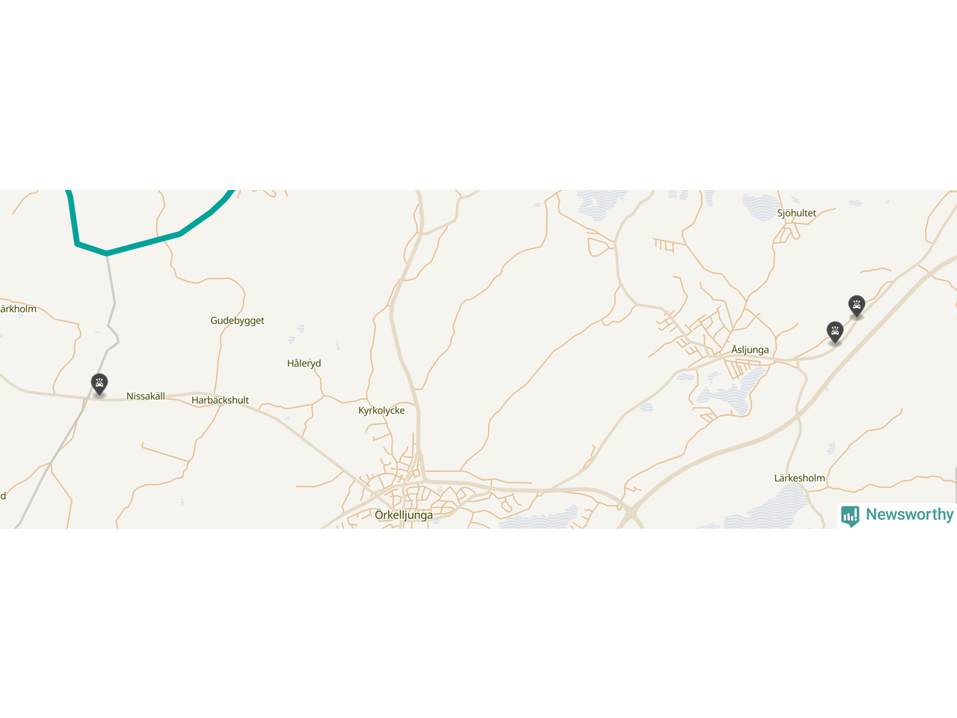Click the Newsworthy logo icon
The image size is (957, 718).
(850, 515)
